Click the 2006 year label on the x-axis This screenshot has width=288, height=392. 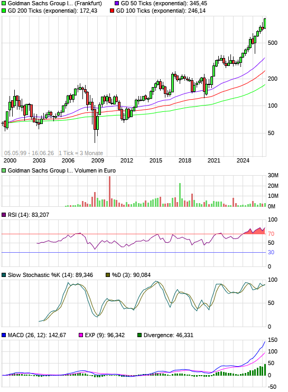point(68,160)
